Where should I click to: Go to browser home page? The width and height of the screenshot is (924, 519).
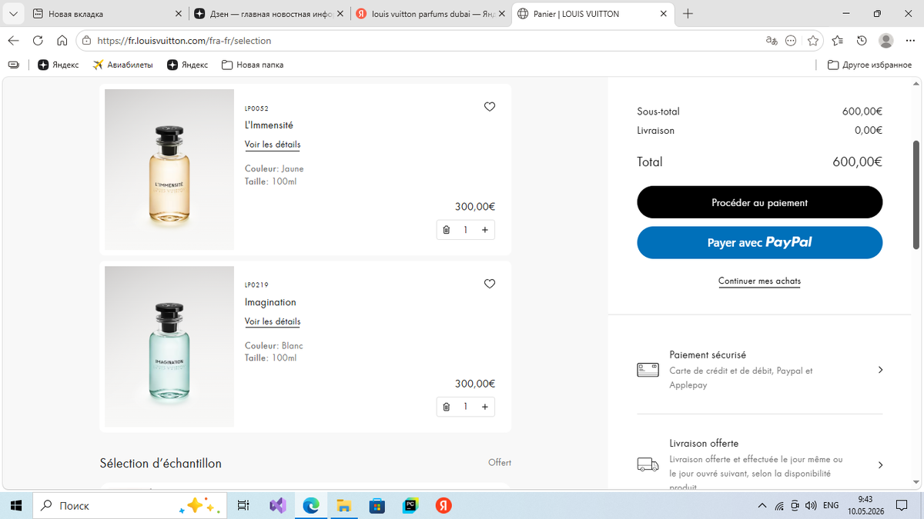pyautogui.click(x=62, y=41)
